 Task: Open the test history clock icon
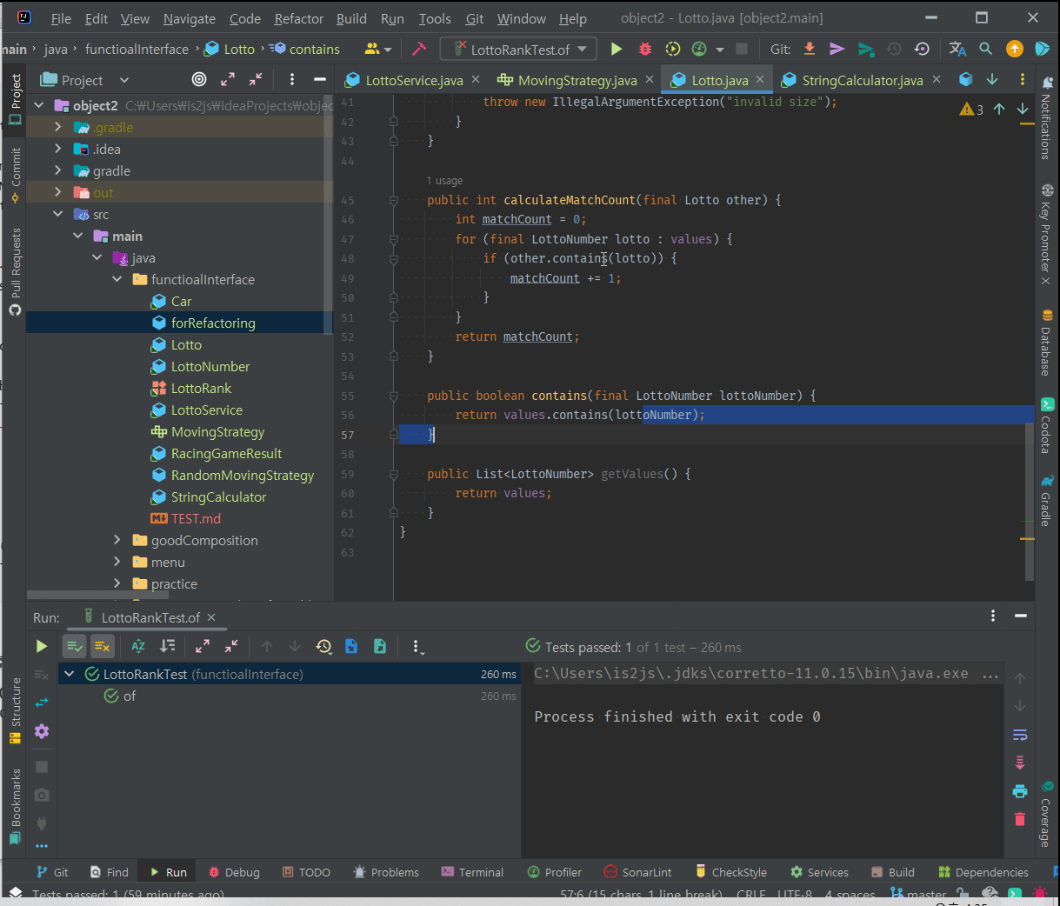pos(323,646)
